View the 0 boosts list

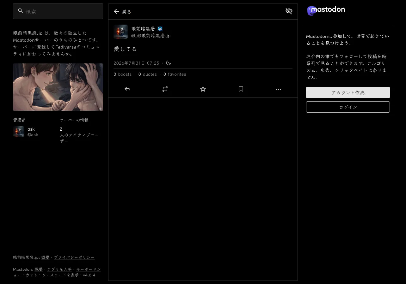[123, 74]
